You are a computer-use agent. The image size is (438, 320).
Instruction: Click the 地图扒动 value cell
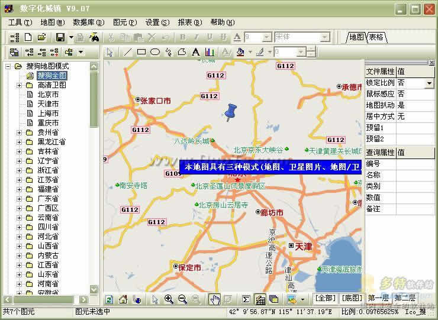point(416,105)
